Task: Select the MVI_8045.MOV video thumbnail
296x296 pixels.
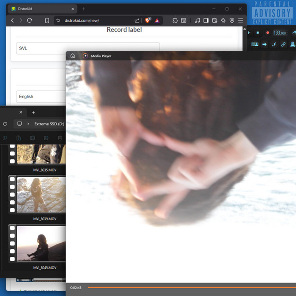Action: click(x=37, y=244)
